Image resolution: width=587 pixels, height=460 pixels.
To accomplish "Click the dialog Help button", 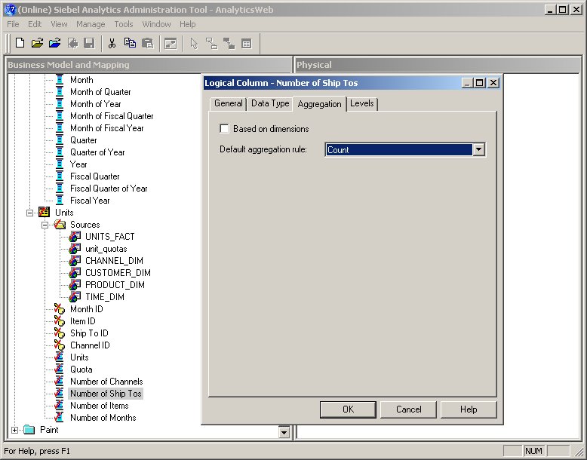I will (x=469, y=409).
